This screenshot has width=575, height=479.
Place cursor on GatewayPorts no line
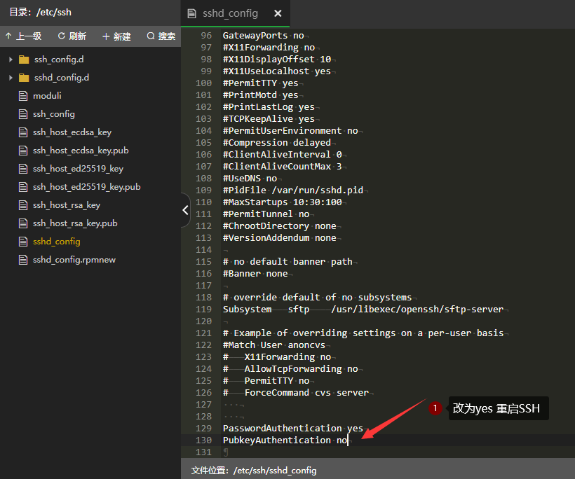point(263,36)
